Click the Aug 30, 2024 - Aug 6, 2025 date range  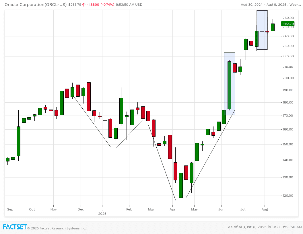pos(264,5)
